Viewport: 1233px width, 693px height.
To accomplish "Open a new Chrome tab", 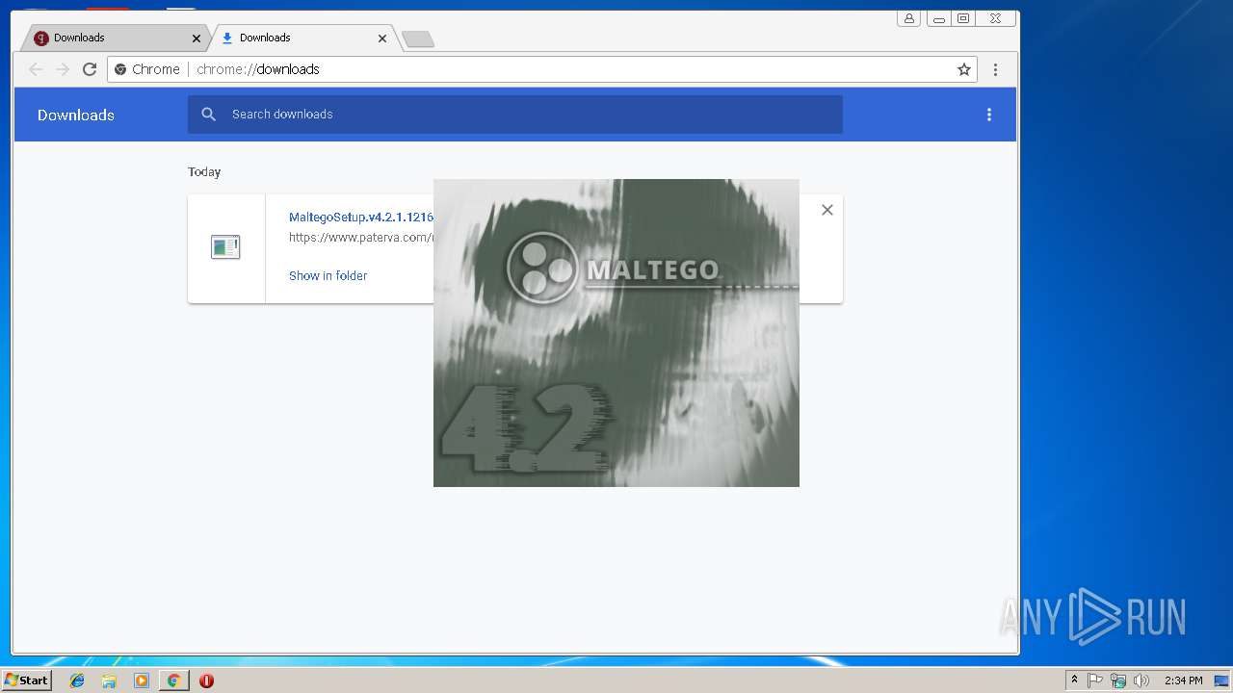I will tap(418, 38).
